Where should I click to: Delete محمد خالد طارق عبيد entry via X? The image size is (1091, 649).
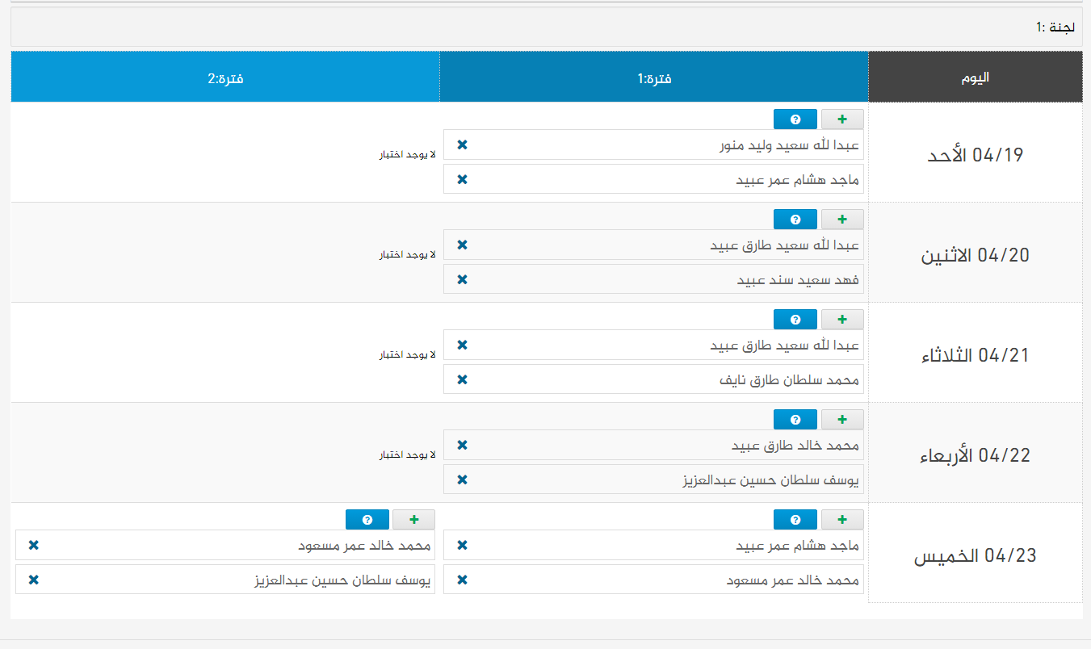(462, 445)
